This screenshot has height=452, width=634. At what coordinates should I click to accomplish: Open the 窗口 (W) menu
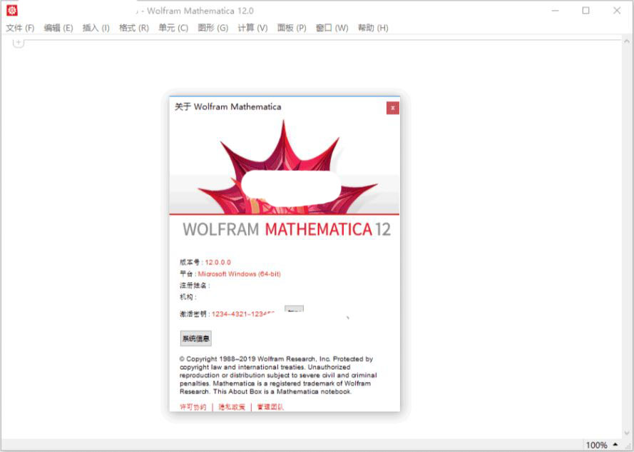pos(332,28)
